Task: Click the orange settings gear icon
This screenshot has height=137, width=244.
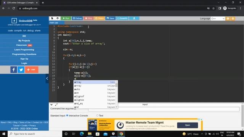Action: 233,19
